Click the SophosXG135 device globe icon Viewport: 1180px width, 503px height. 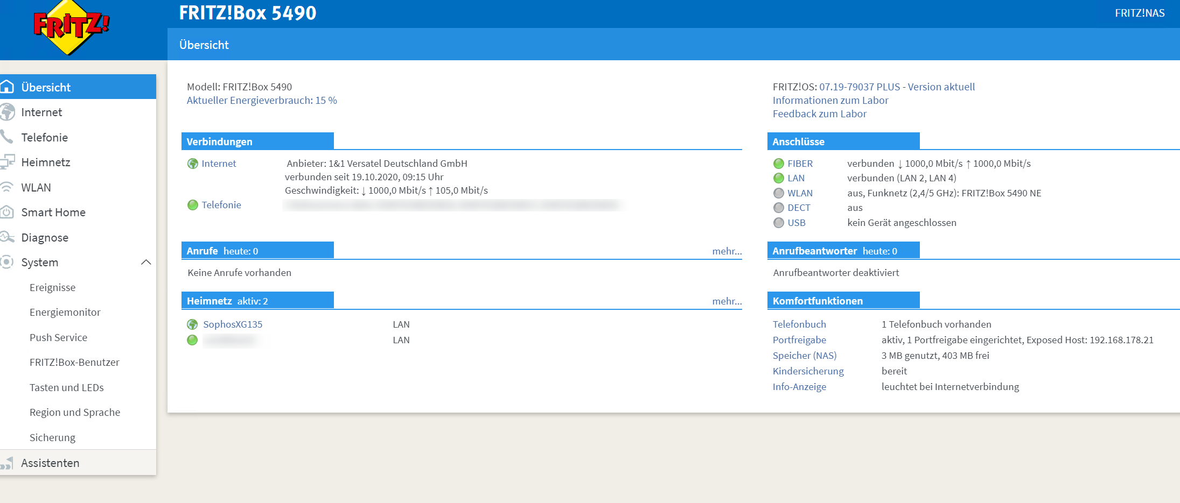192,324
